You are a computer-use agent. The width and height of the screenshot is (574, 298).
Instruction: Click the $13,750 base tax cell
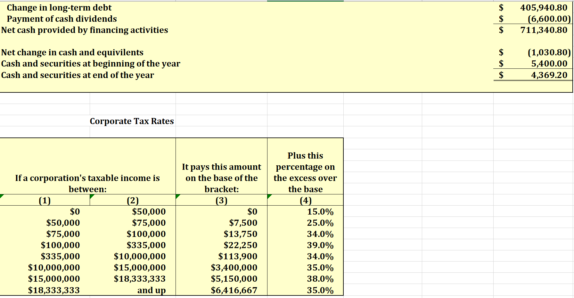click(241, 234)
